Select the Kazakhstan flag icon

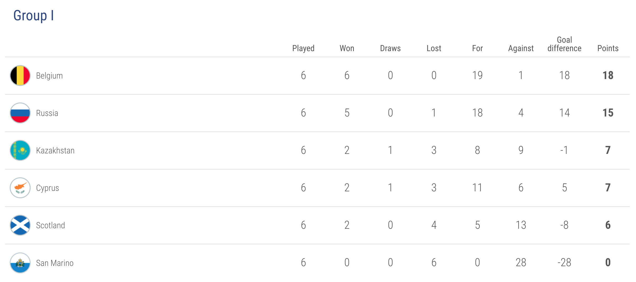20,150
